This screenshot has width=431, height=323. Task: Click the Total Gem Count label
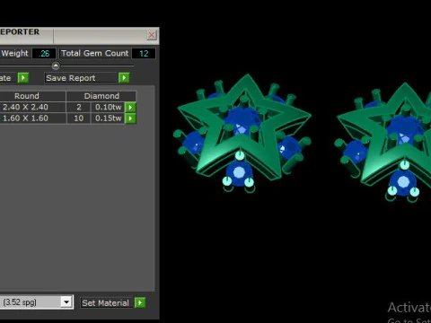[95, 53]
